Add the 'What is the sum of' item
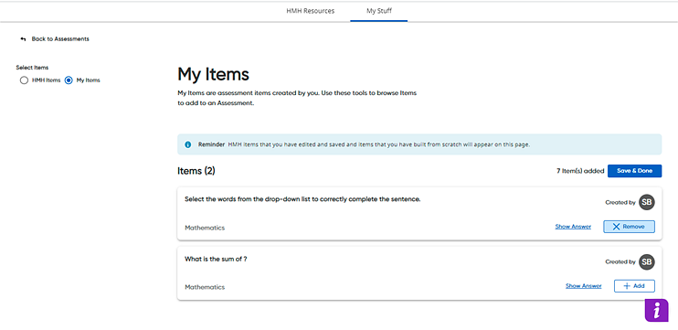 tap(634, 286)
